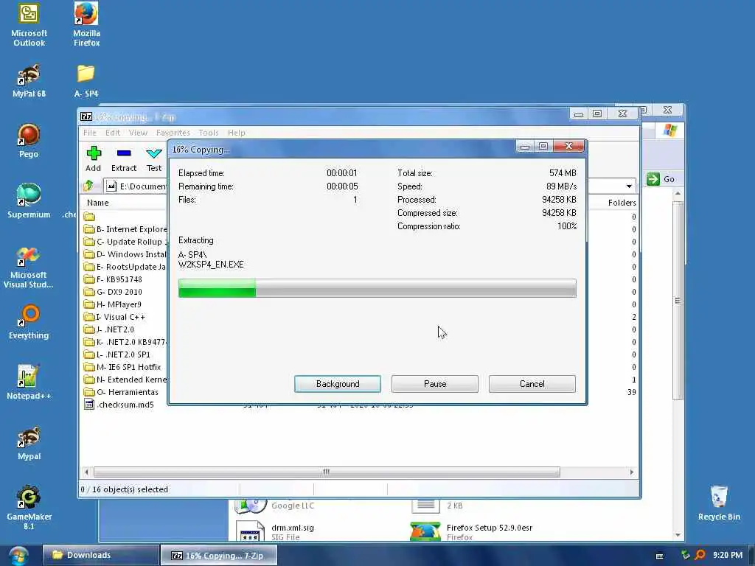
Task: Select G- DX9 2010 folder
Action: point(113,292)
